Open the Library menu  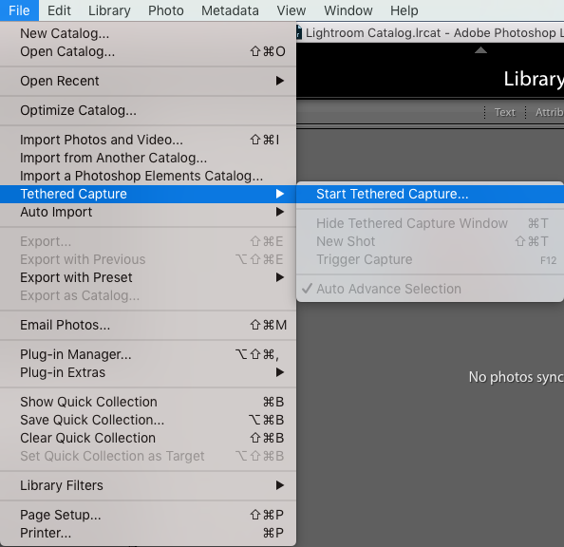click(109, 10)
